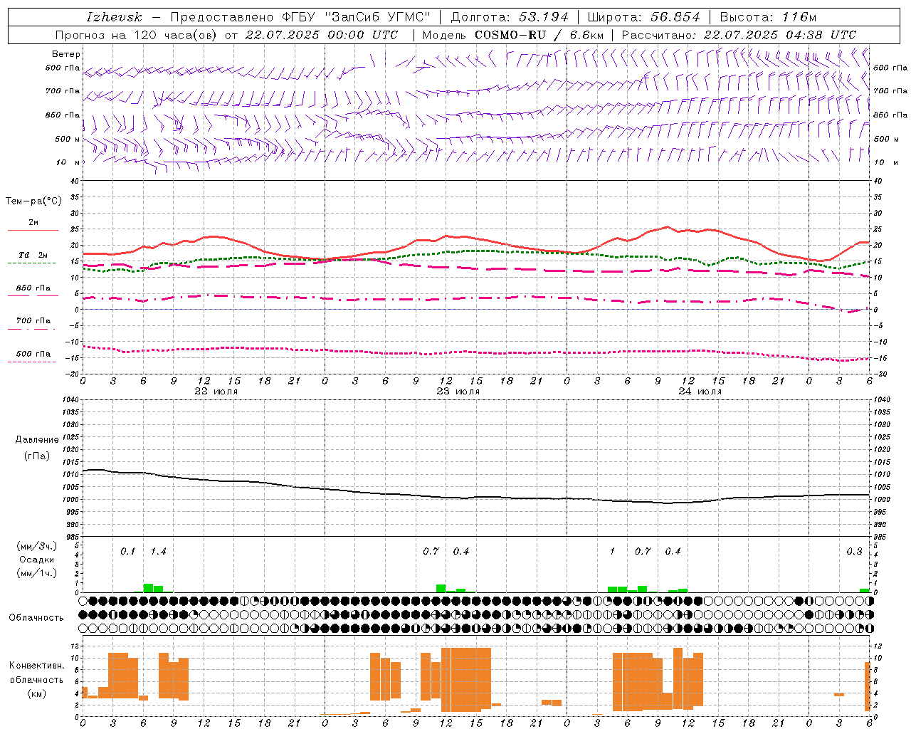Click the green precipitation bar under '0.3'

864,590
